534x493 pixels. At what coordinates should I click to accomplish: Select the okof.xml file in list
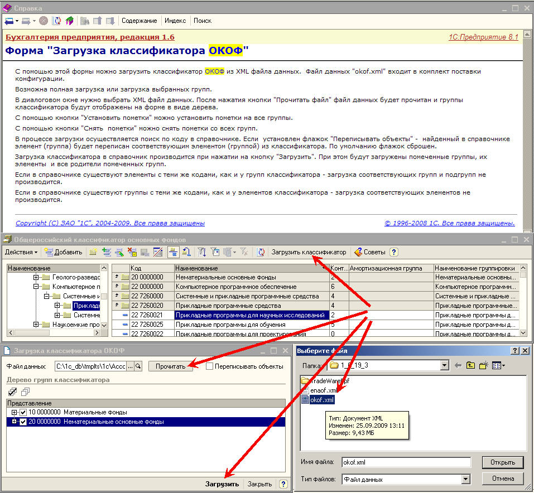point(323,400)
